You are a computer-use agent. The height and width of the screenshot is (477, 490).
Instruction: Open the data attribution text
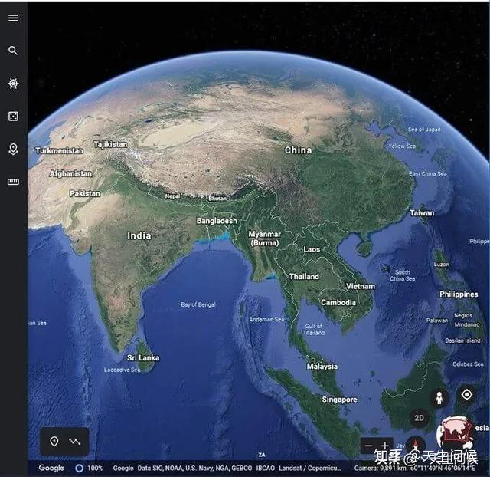point(227,468)
